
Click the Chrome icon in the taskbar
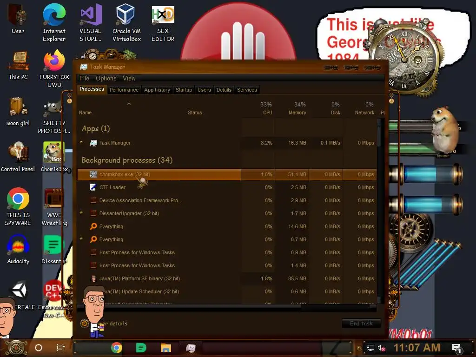point(116,348)
